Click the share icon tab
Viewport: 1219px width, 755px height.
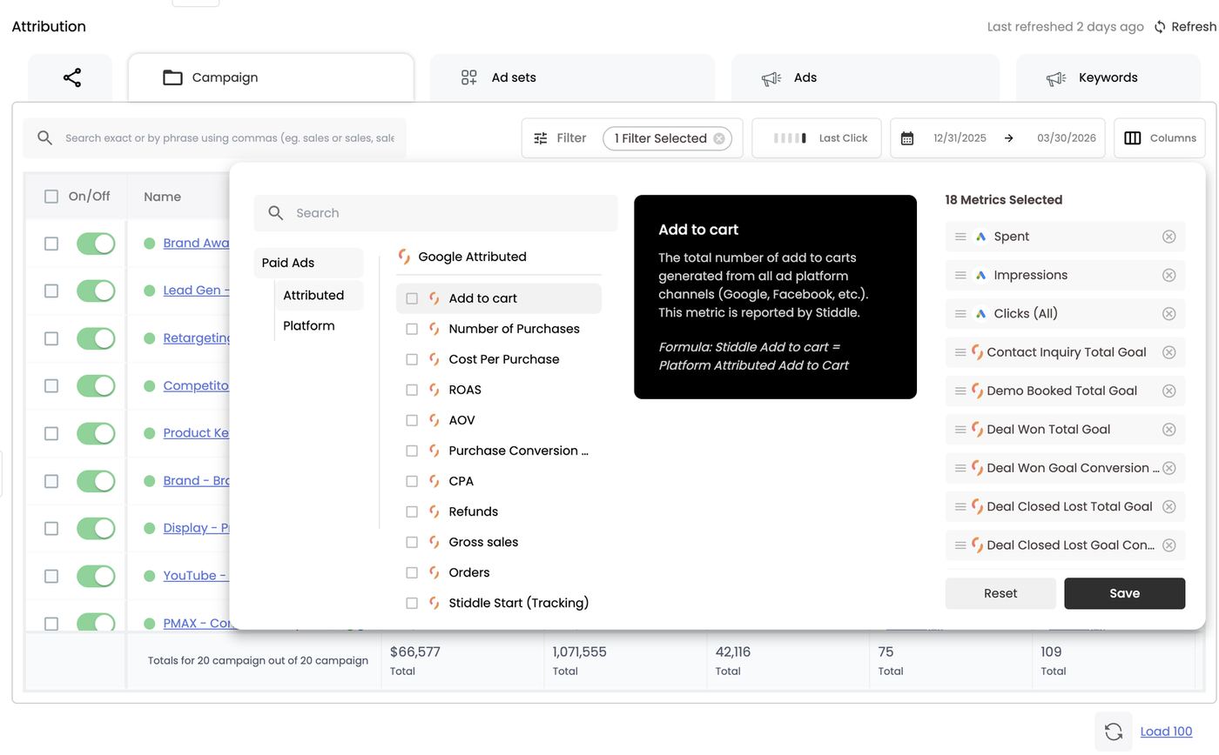[71, 77]
